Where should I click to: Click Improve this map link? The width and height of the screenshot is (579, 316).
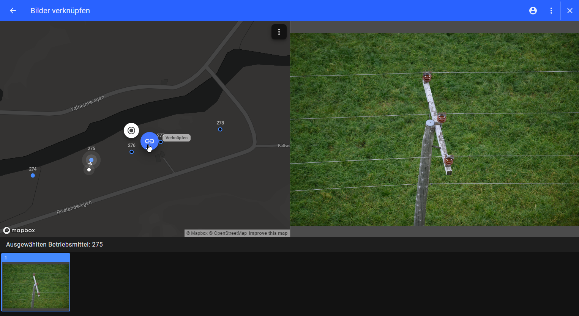pyautogui.click(x=268, y=233)
